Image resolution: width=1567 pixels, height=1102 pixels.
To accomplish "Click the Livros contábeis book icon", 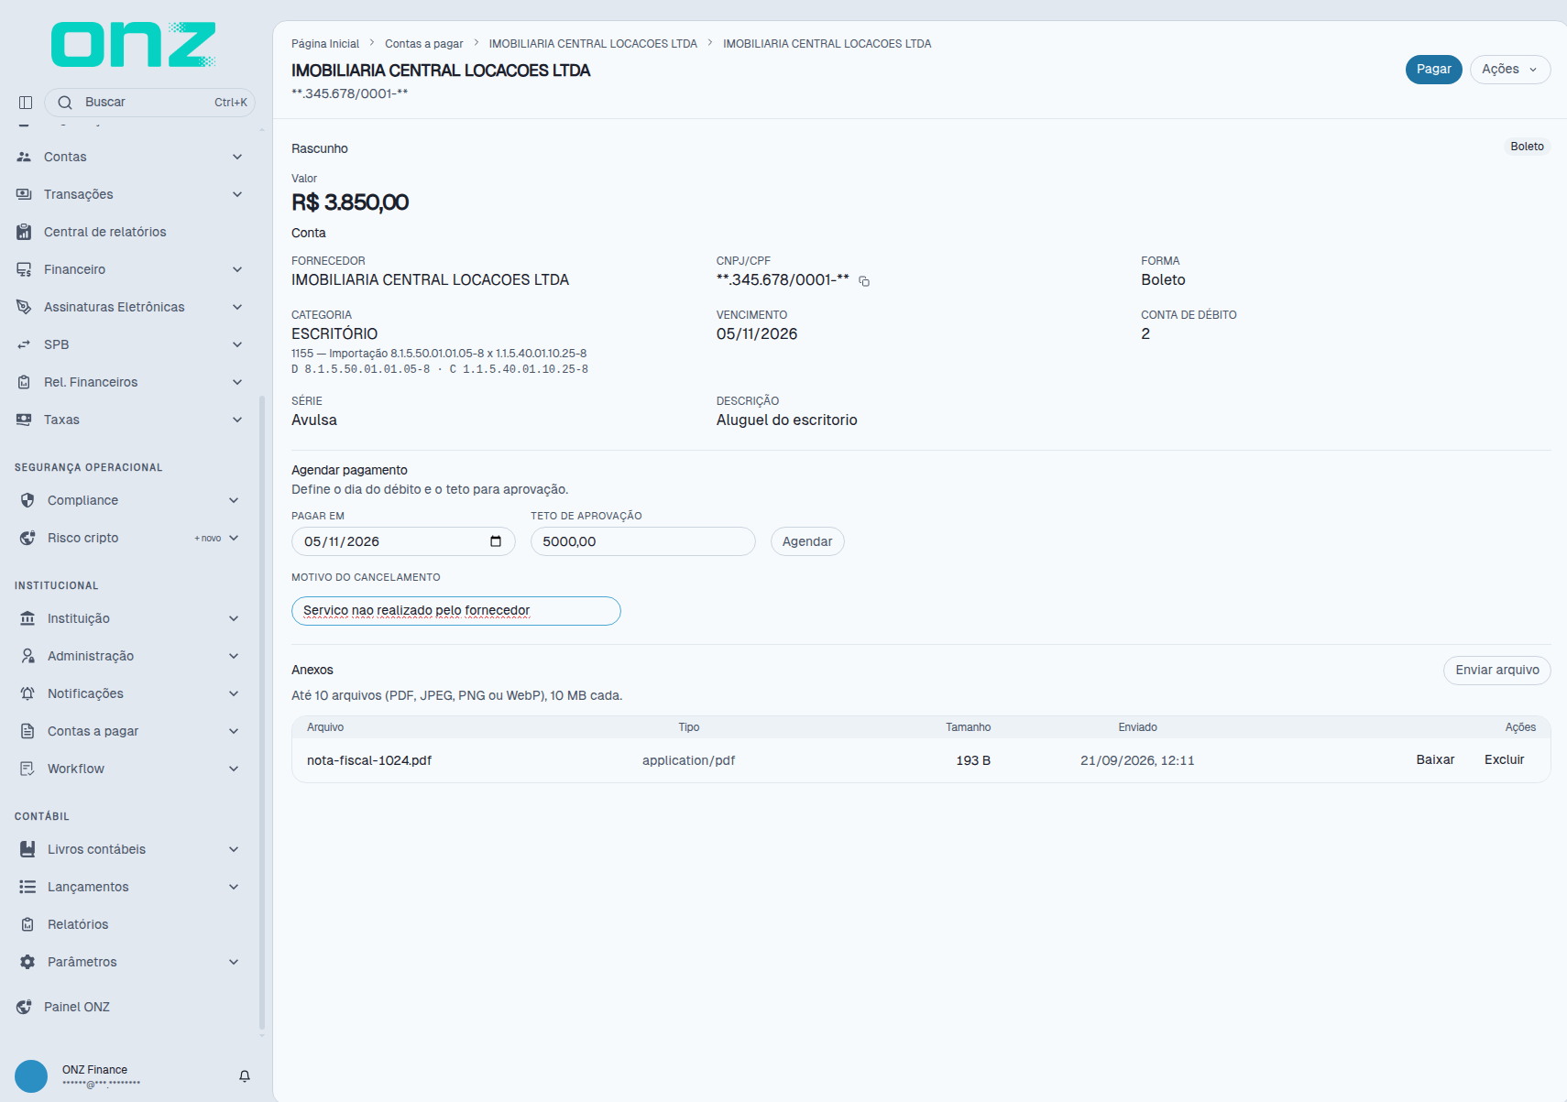I will pyautogui.click(x=27, y=849).
